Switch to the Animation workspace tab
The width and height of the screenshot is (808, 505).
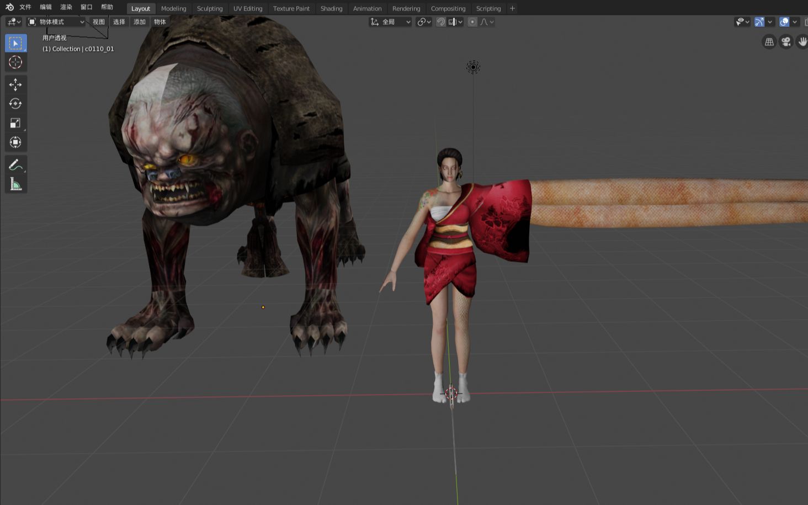[368, 8]
